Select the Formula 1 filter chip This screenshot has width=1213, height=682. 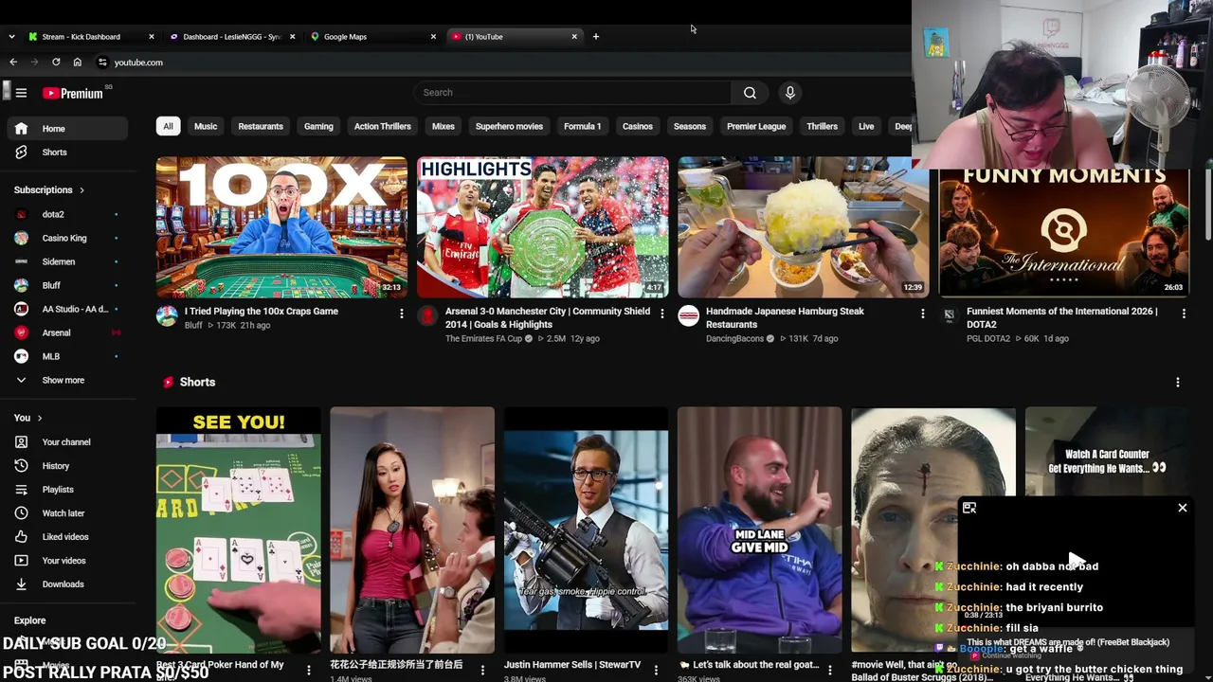[583, 127]
